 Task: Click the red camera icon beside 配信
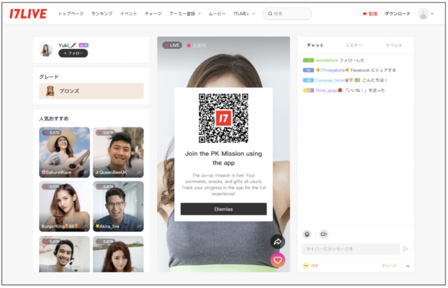click(365, 14)
